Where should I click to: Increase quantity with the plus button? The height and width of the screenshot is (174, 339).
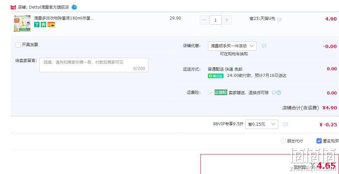(227, 20)
